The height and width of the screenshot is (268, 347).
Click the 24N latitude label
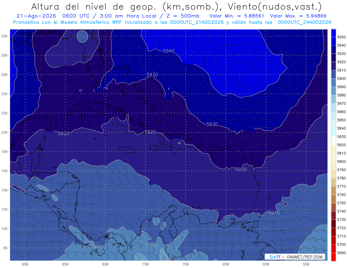tap(5, 94)
